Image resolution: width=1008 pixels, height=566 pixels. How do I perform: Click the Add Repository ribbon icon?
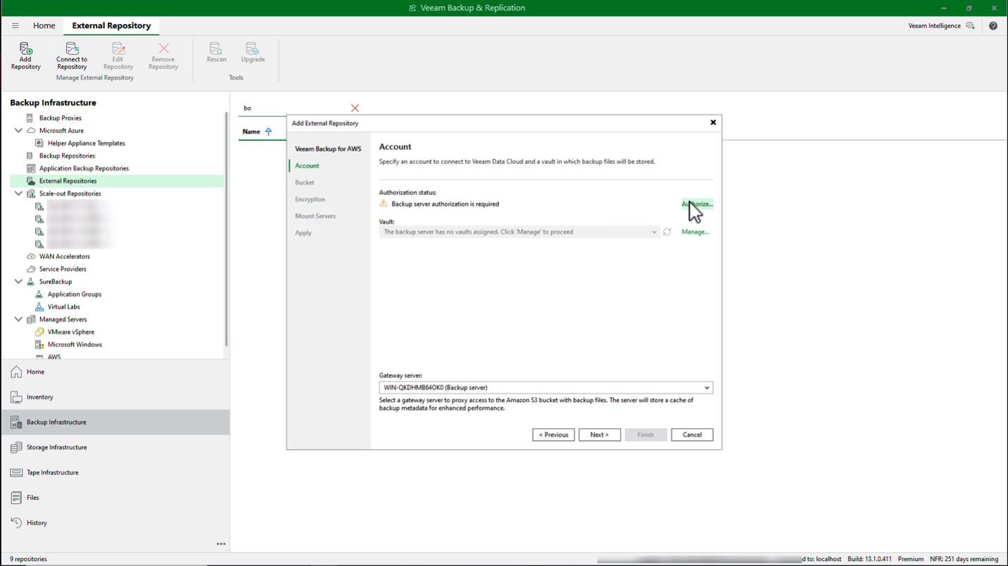25,56
